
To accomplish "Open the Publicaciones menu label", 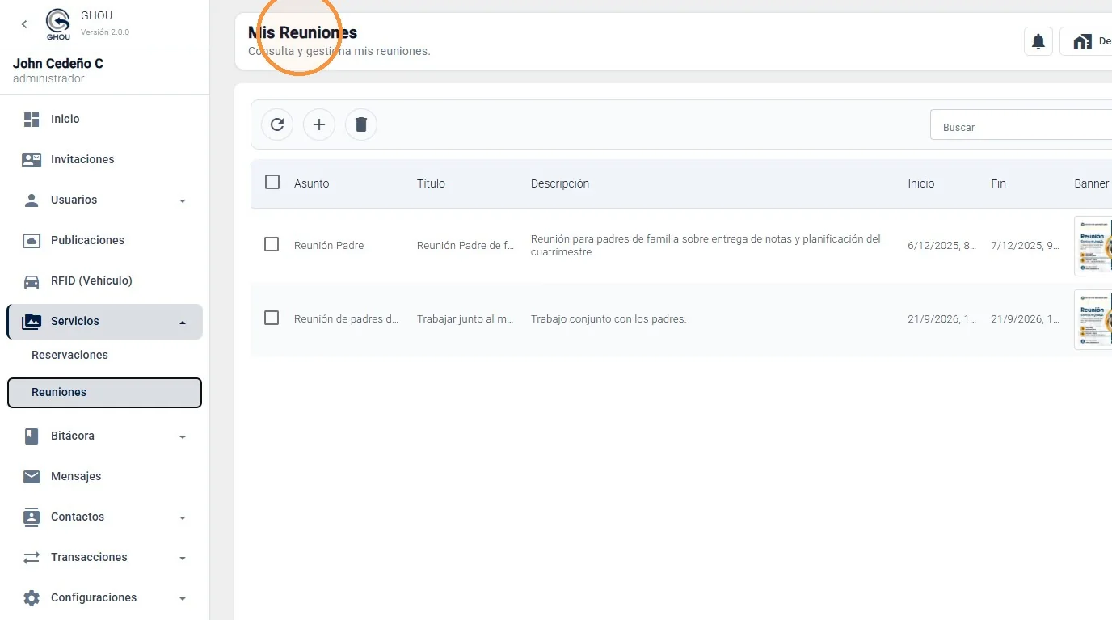I will coord(87,240).
